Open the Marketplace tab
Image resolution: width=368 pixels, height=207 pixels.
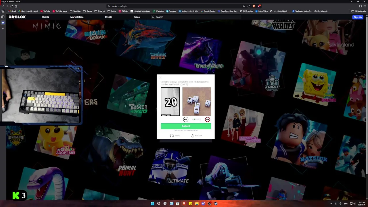[77, 17]
